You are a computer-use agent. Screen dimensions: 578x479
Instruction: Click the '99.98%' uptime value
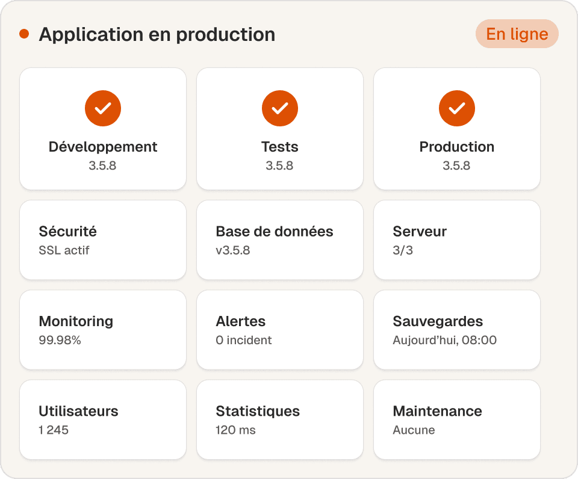tap(60, 340)
